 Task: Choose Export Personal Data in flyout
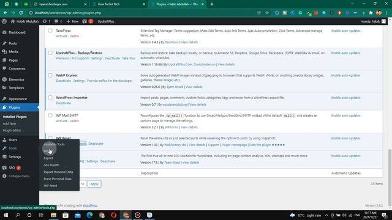click(x=59, y=172)
